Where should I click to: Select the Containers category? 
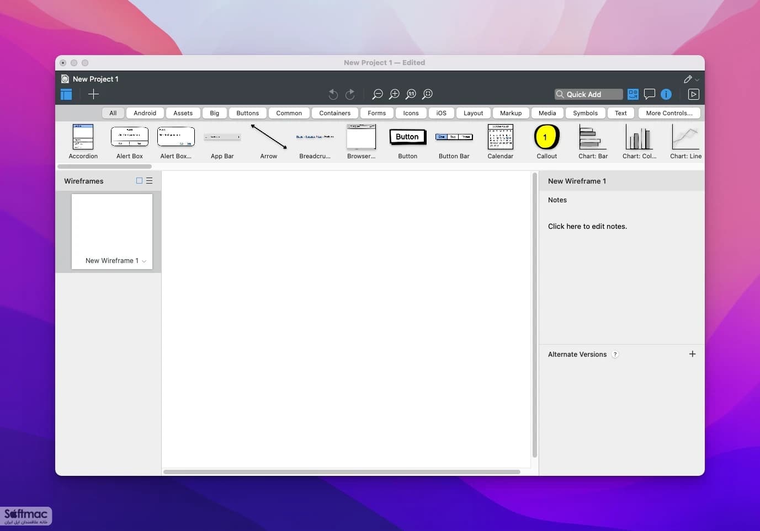(x=335, y=113)
